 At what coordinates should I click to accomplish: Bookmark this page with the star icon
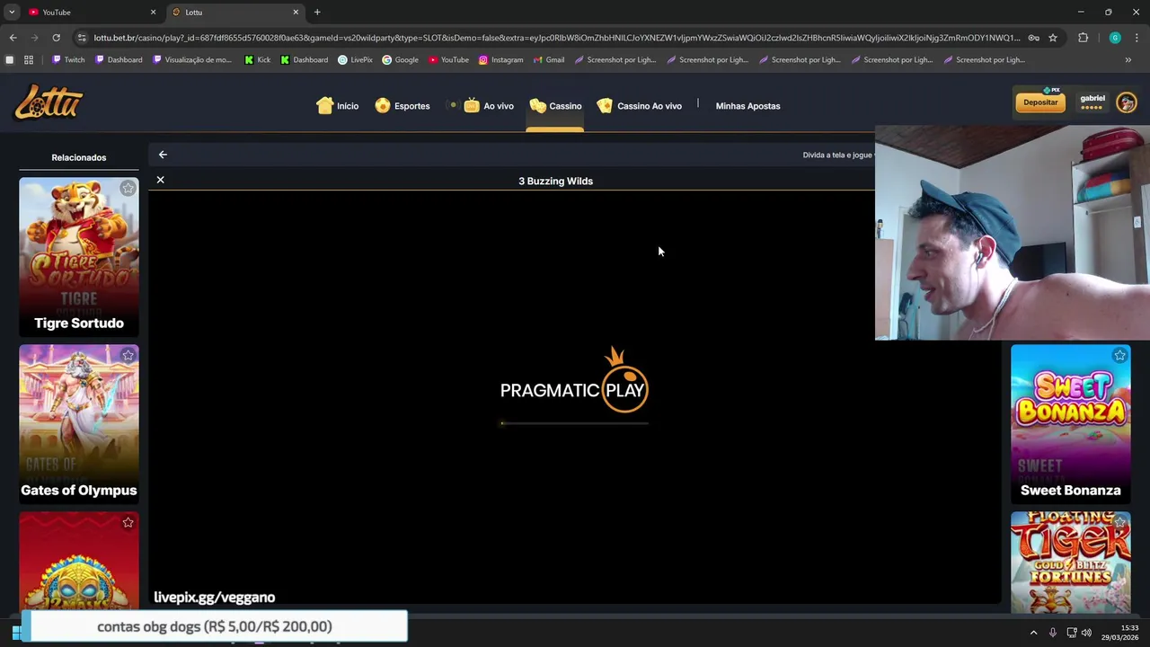coord(1053,38)
